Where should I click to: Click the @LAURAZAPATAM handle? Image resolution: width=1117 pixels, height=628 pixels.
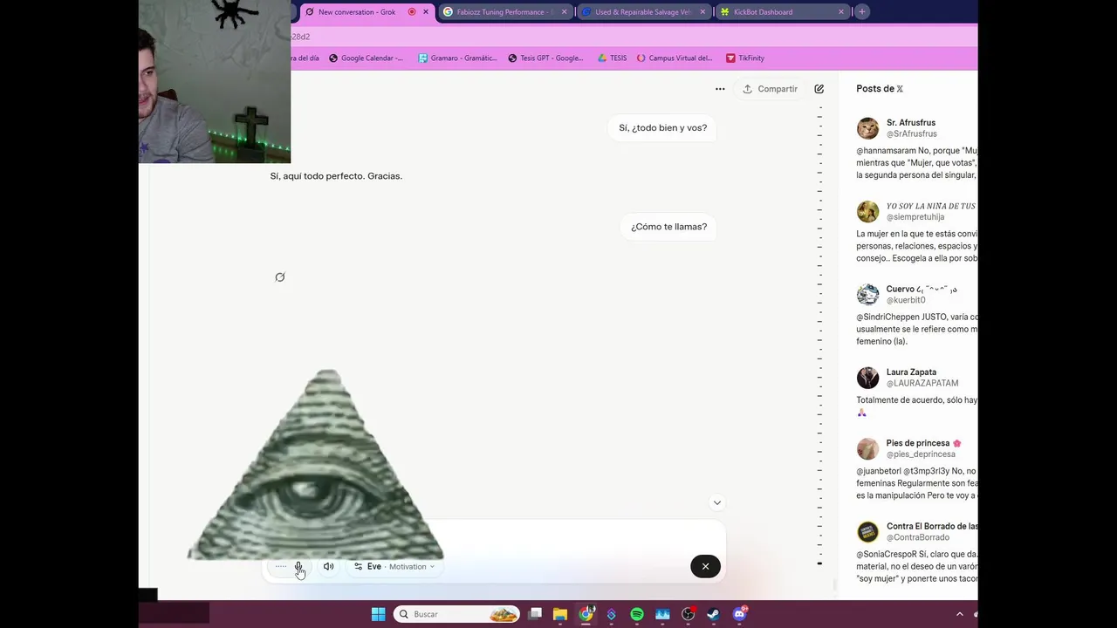click(x=922, y=384)
